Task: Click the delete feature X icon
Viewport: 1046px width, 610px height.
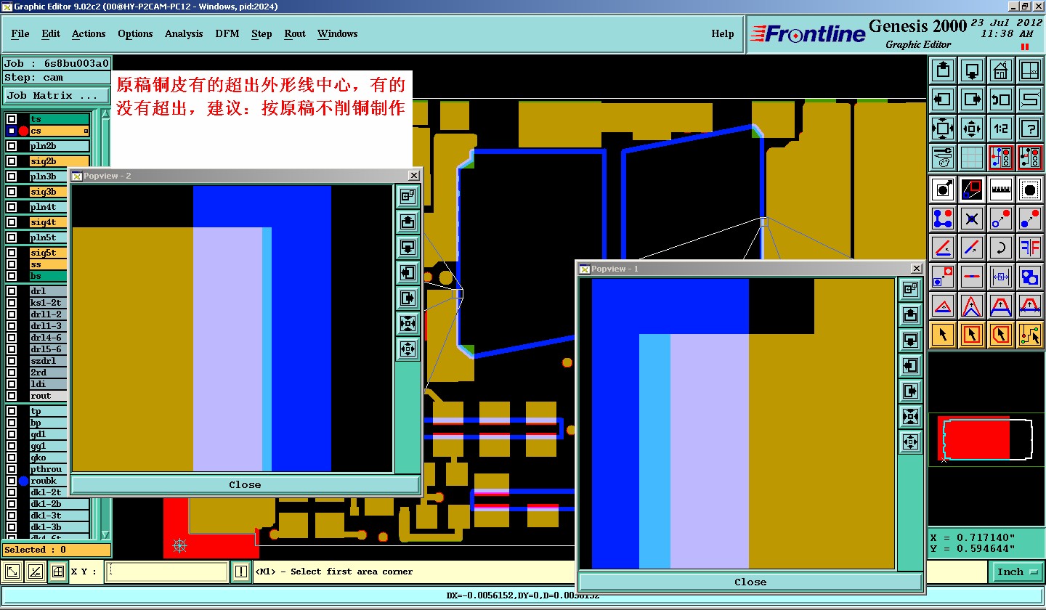Action: [x=972, y=218]
